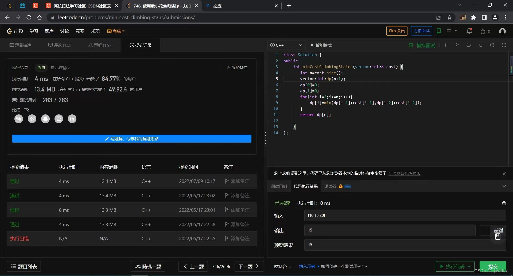
Task: Add note for 2022/07/09 10:17 submission
Action: (x=237, y=181)
